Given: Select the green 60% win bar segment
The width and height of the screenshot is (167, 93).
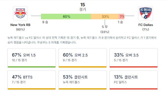Looking at the screenshot, I should (x=66, y=16).
